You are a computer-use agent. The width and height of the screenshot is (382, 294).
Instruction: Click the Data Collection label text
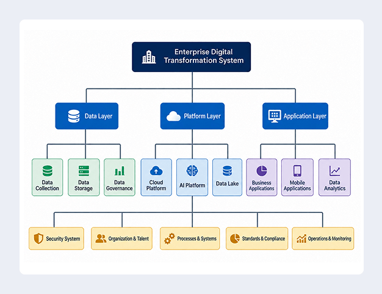pos(47,185)
